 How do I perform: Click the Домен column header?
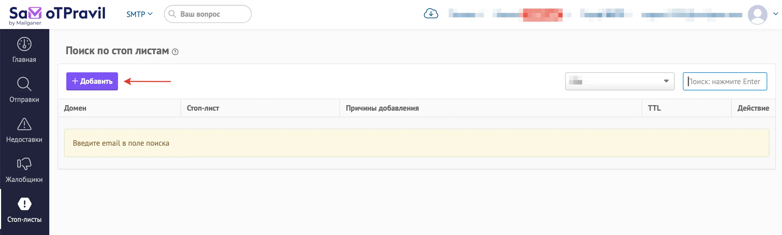tap(75, 108)
